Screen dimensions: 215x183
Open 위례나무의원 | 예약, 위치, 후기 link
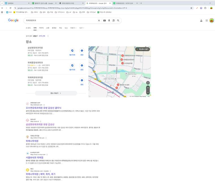coord(40,174)
